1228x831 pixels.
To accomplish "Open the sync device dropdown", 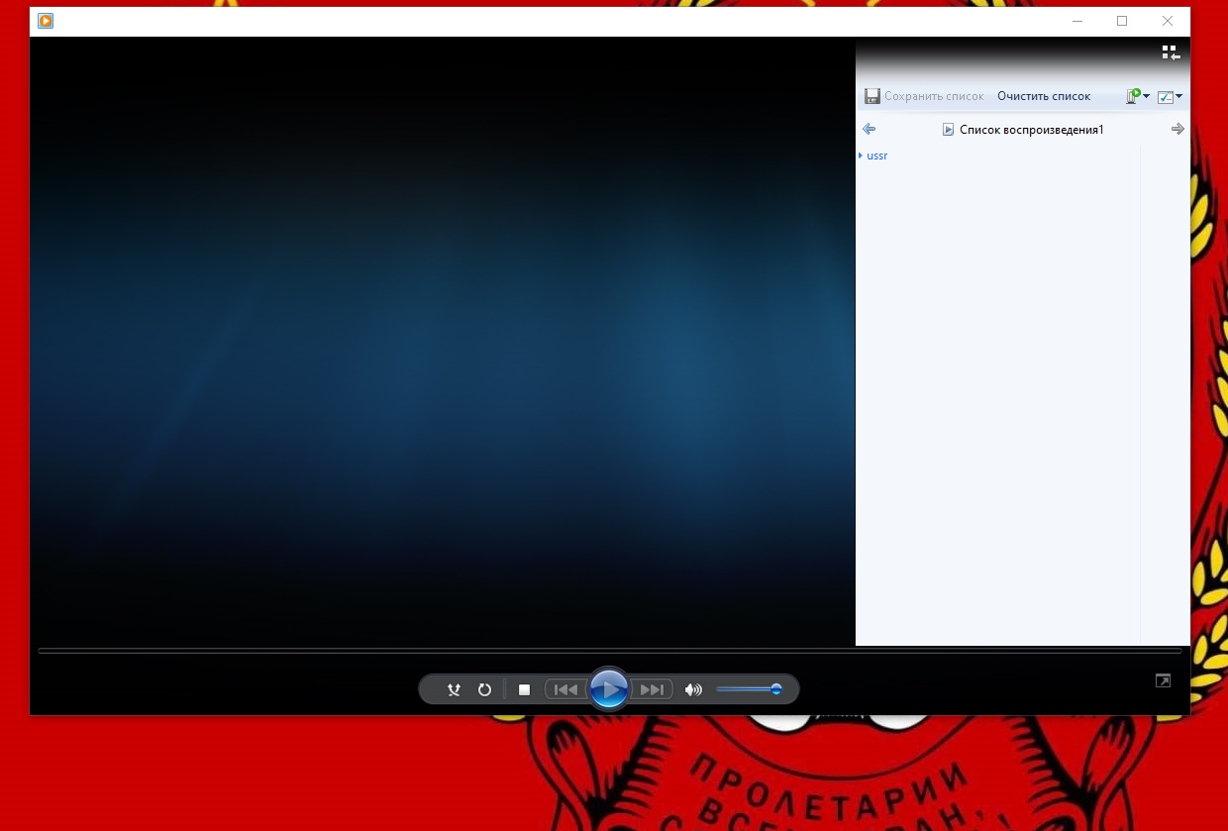I will pos(1137,96).
